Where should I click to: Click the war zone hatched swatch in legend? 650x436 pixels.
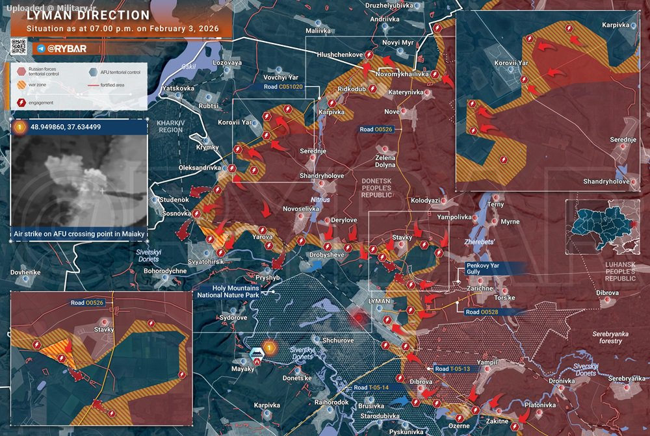pos(21,85)
